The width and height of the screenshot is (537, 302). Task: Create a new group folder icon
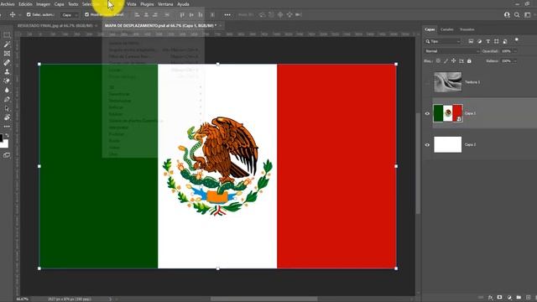click(519, 297)
